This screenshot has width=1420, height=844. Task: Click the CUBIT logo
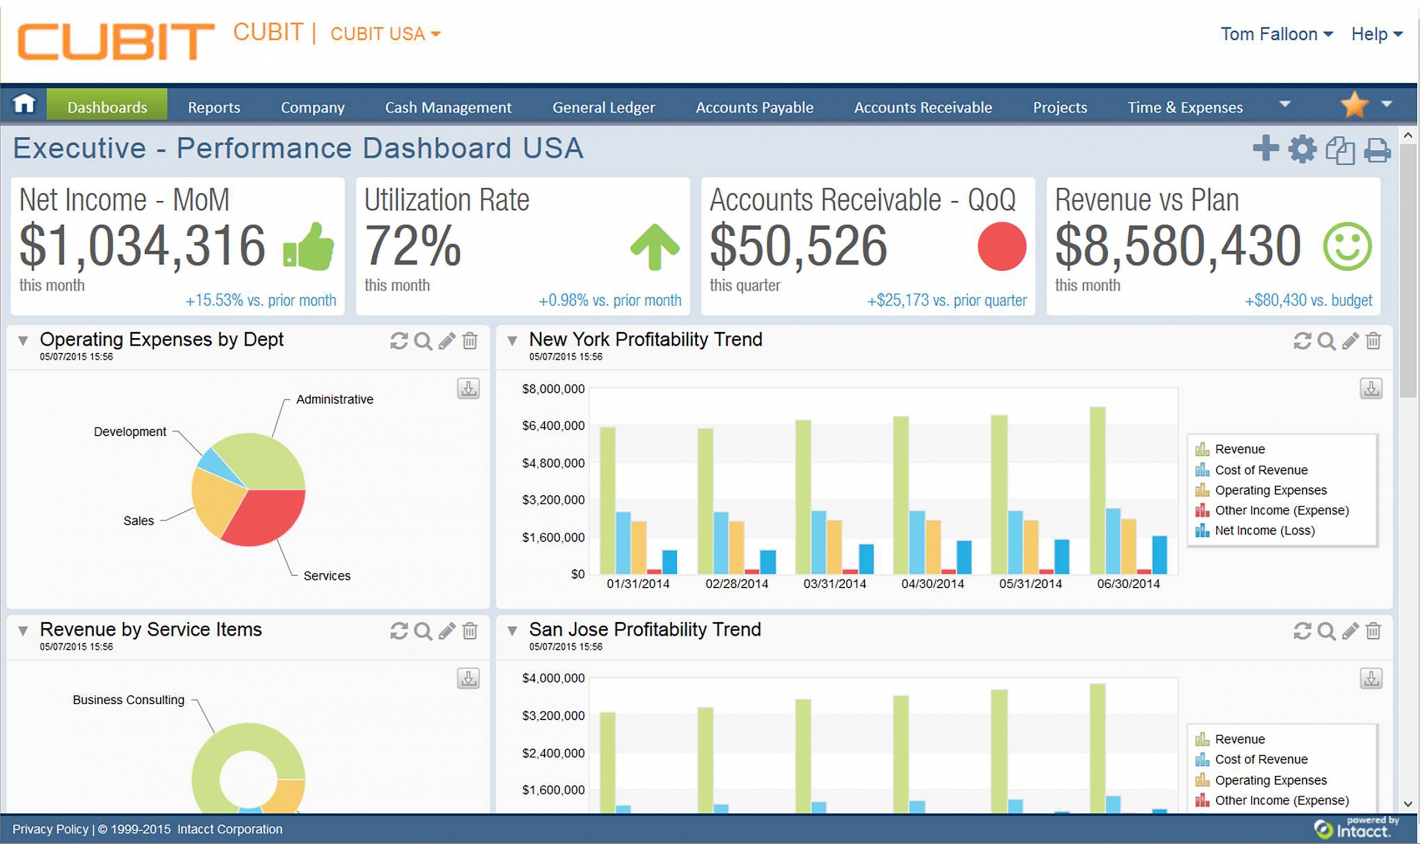click(x=116, y=42)
